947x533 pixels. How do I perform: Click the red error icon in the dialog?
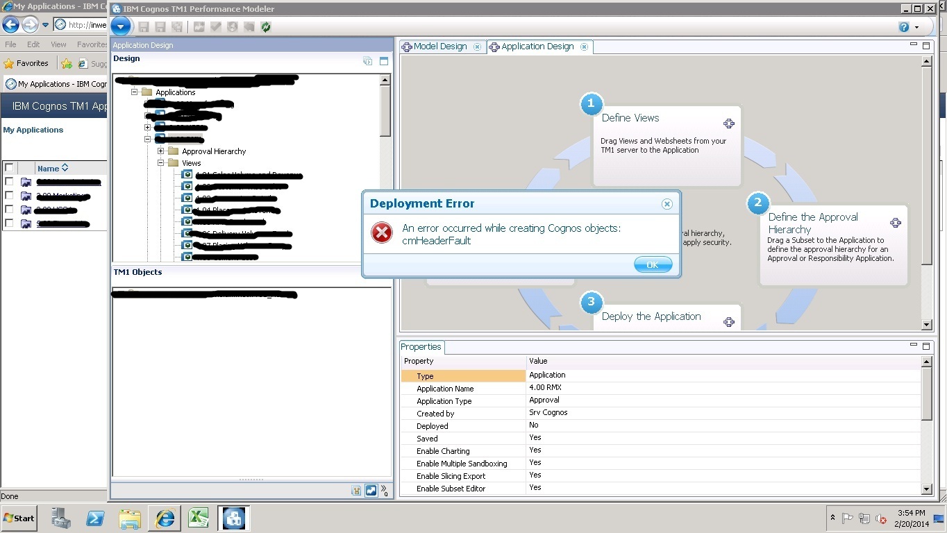(382, 232)
